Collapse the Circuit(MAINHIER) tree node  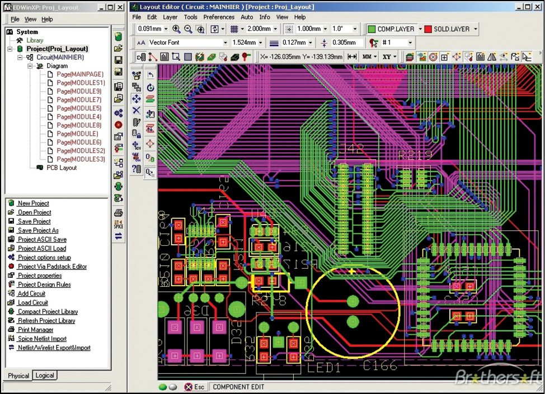coord(21,58)
